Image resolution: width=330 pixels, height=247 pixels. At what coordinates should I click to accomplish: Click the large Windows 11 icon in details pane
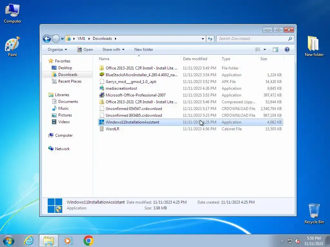pos(55,206)
